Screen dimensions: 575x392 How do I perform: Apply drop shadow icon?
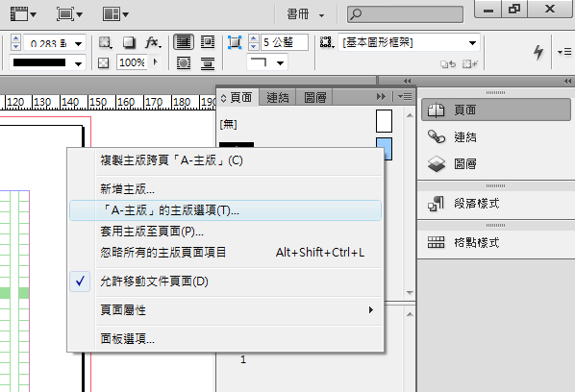[128, 42]
